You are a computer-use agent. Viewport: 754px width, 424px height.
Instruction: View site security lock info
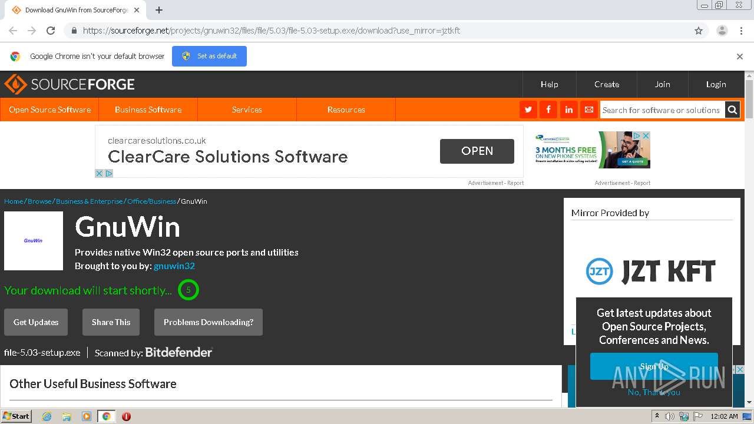coord(74,31)
